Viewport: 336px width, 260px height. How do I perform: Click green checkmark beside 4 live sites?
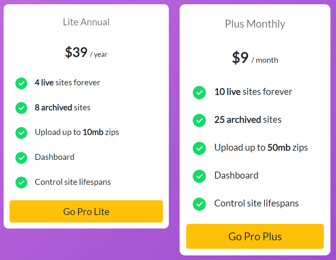coord(21,83)
